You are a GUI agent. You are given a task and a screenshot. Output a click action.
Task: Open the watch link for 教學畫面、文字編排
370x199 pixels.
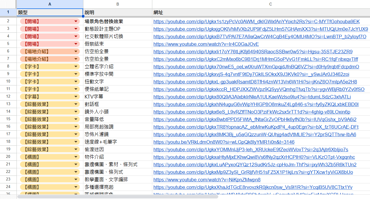(207, 180)
